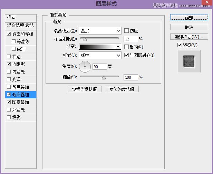Image resolution: width=213 pixels, height=174 pixels.
Task: Open the gradient picker arrow
Action: click(x=118, y=47)
